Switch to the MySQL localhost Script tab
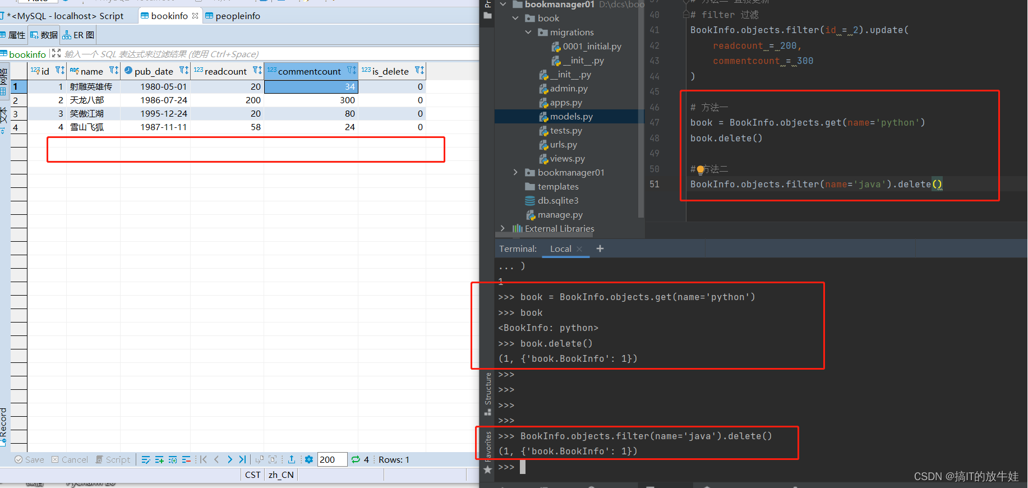1028x488 pixels. (65, 16)
